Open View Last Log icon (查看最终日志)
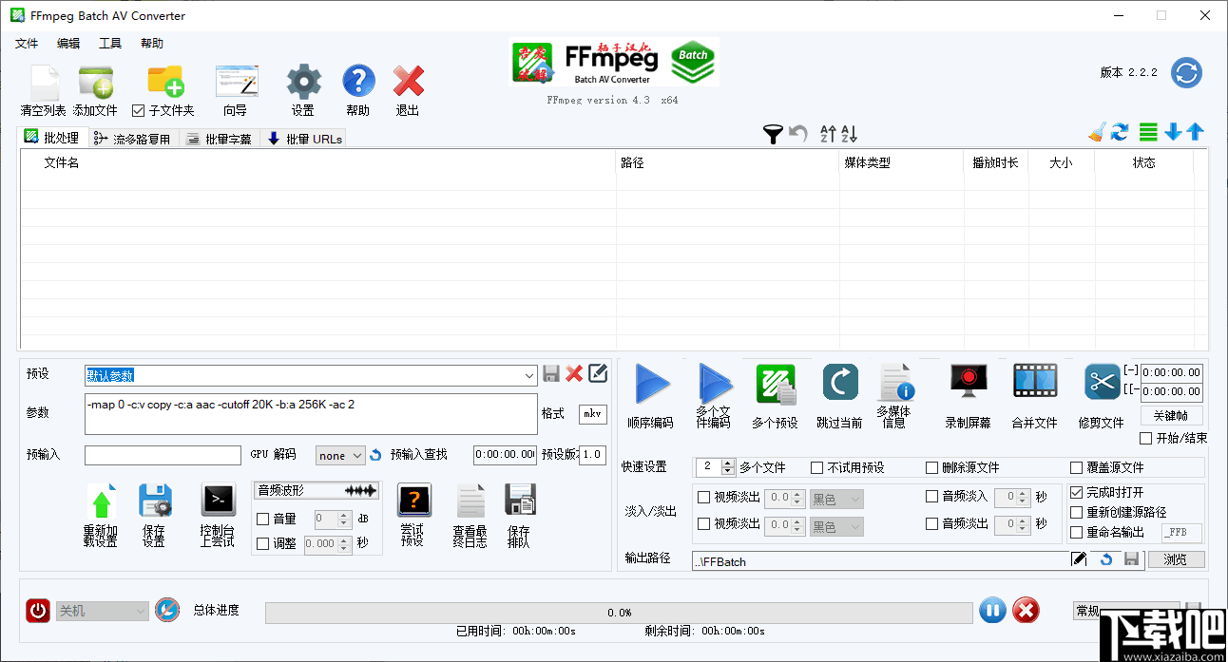This screenshot has width=1228, height=662. (470, 501)
